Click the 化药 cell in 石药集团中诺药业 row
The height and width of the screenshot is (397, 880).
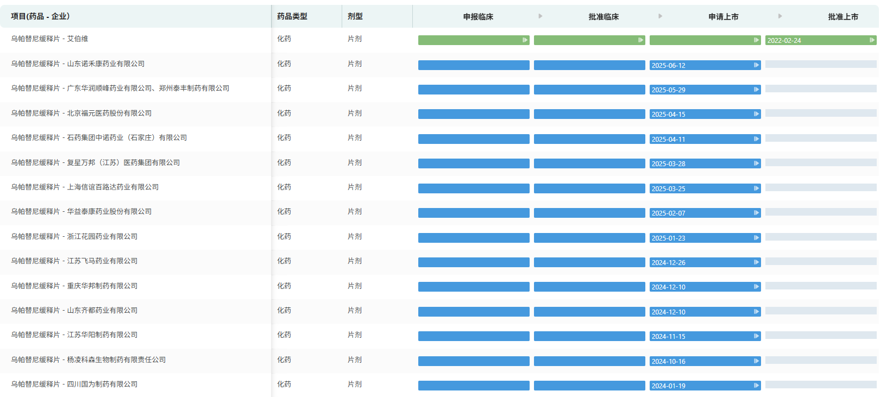[x=284, y=137]
